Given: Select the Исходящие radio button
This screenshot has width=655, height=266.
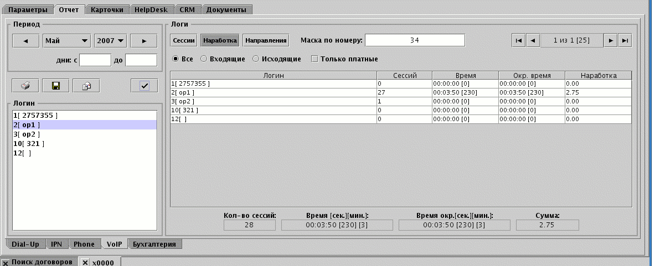Looking at the screenshot, I should pos(256,59).
